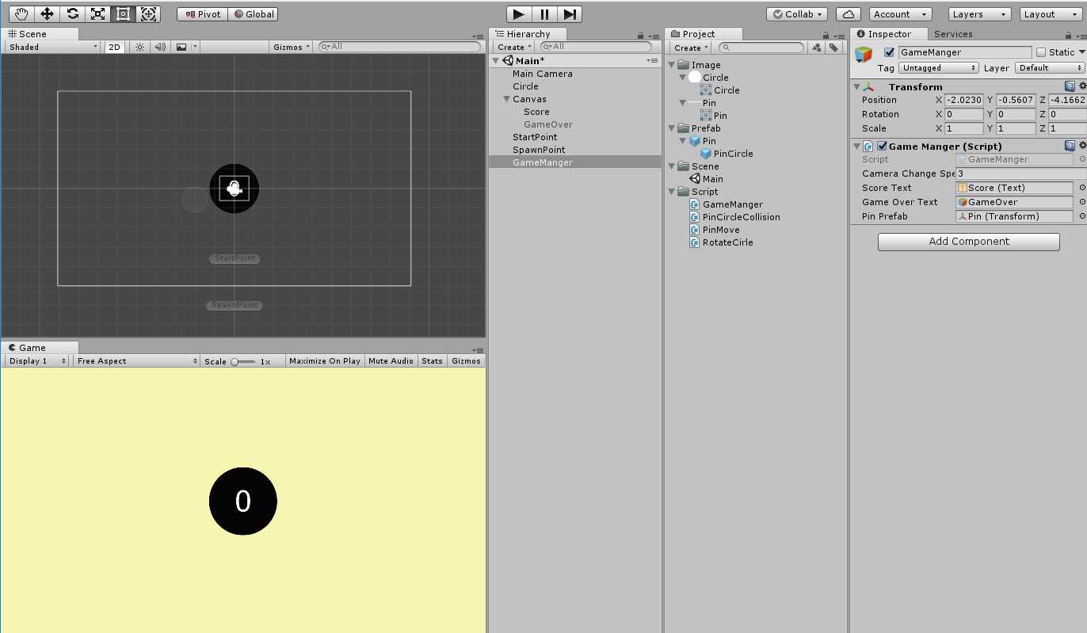Select the Rect transform tool

[123, 13]
